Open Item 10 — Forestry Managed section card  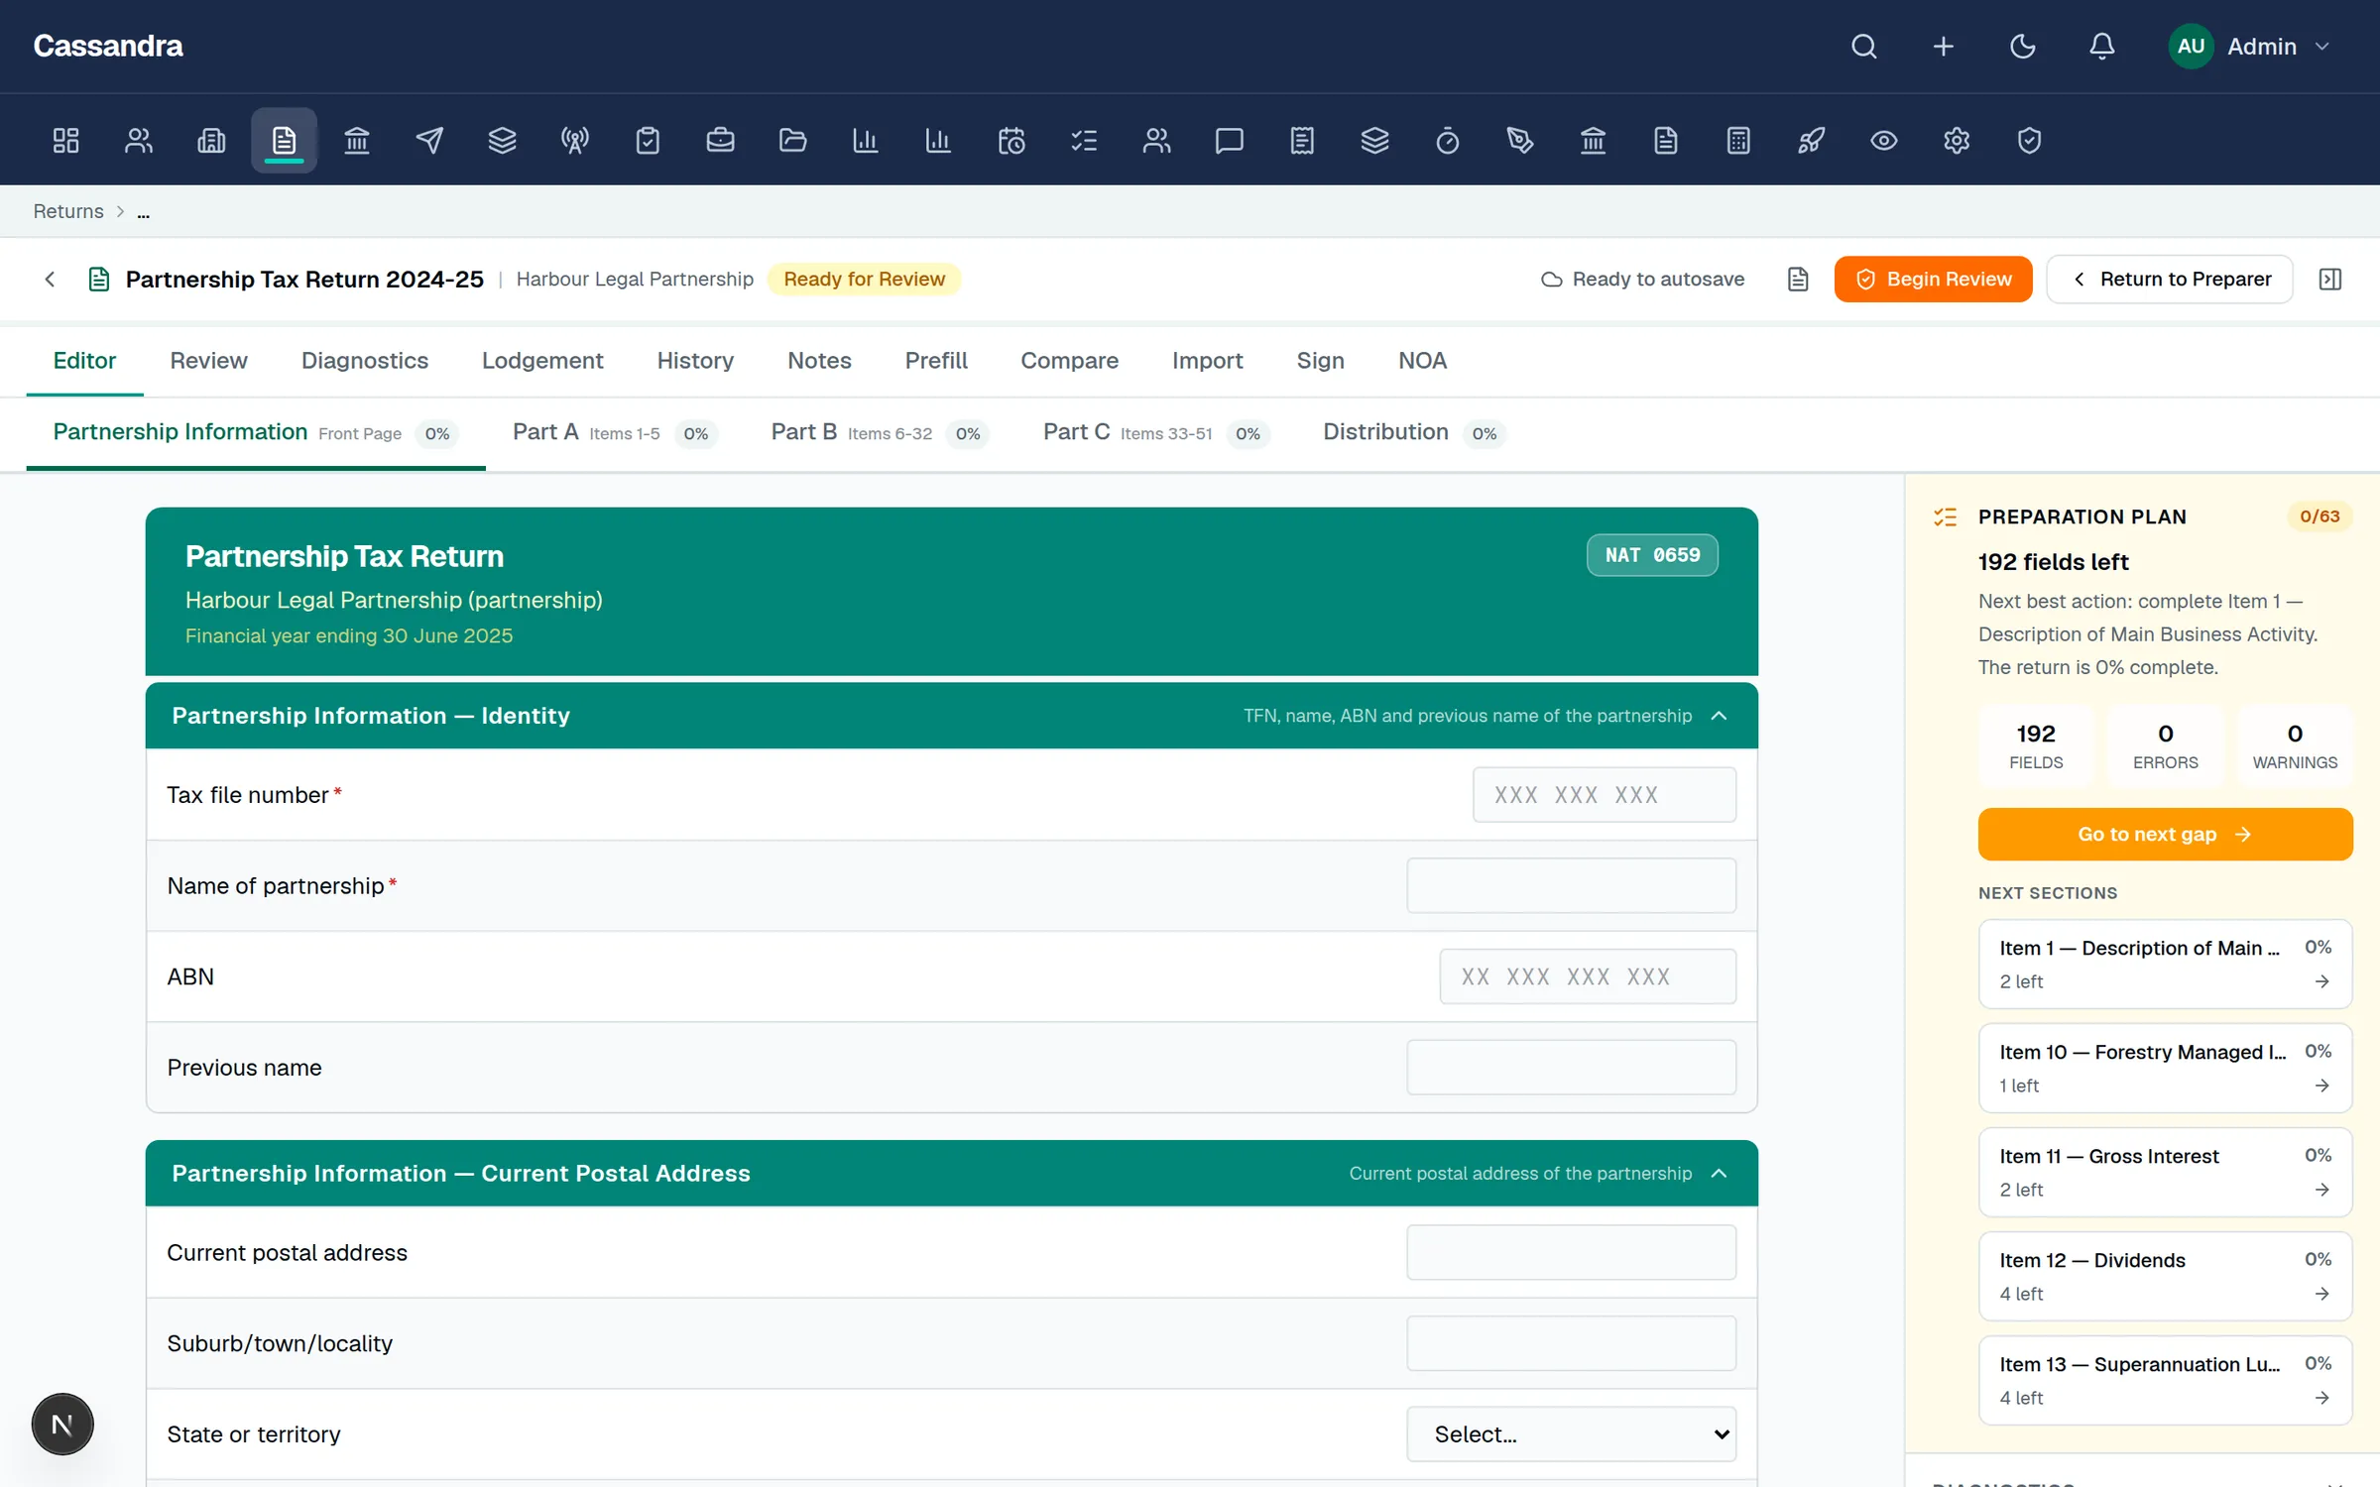coord(2166,1068)
